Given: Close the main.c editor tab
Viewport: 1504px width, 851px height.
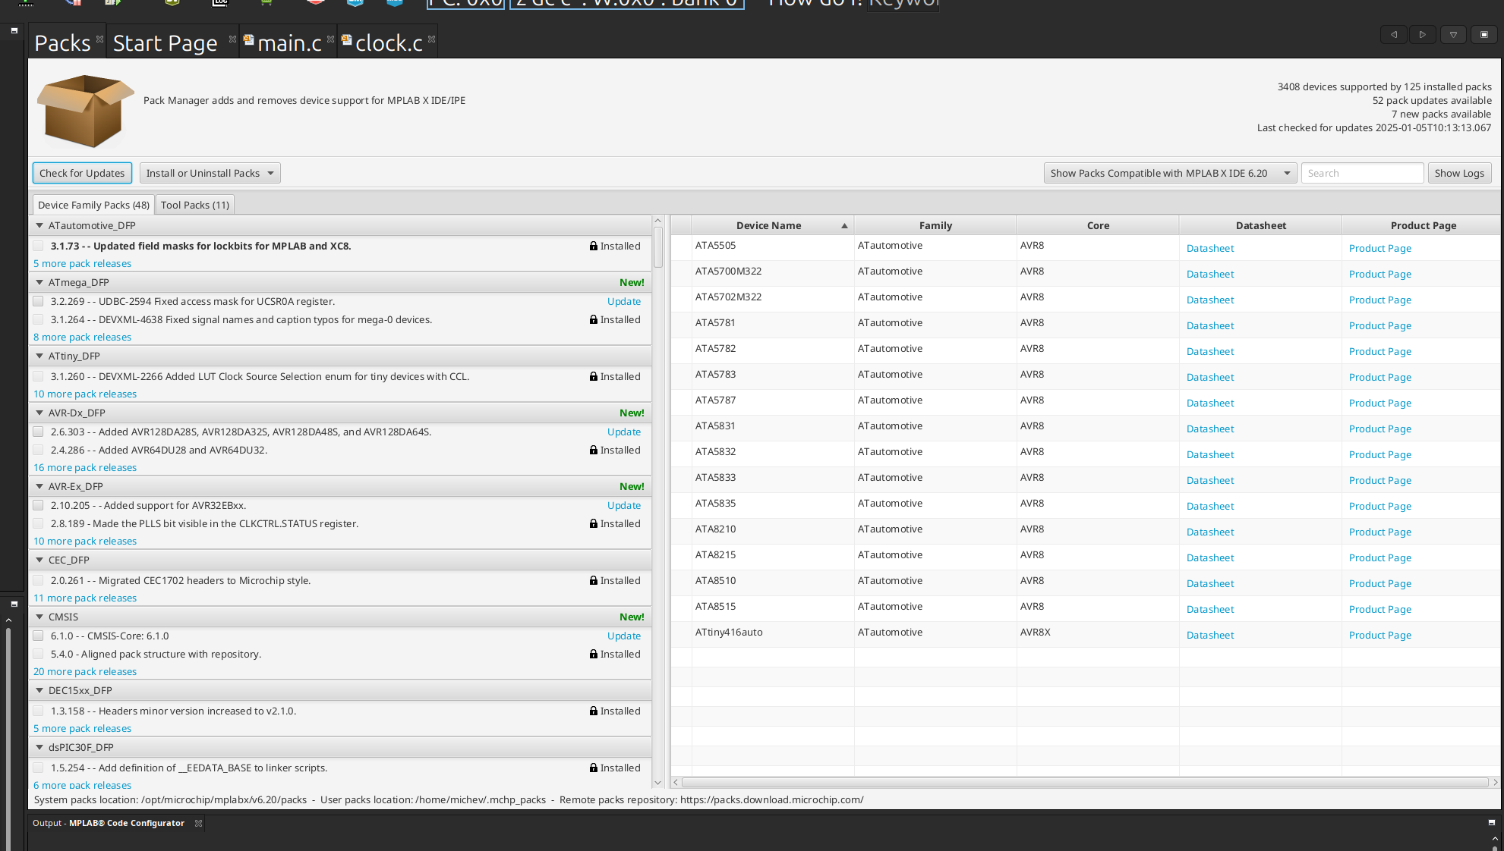Looking at the screenshot, I should point(330,39).
